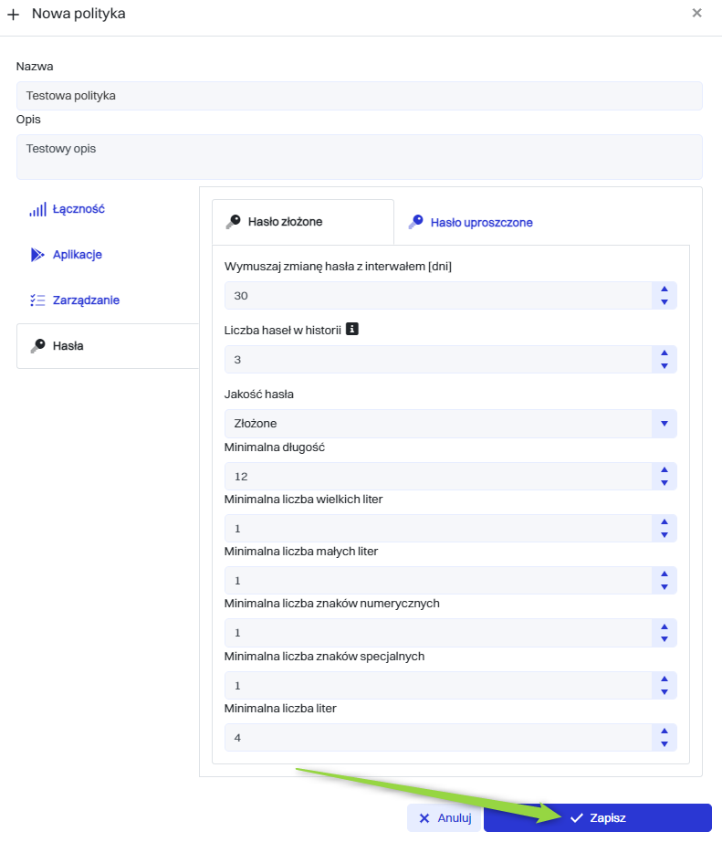Decrease the Liczba haseł w historii value
The image size is (722, 842).
664,366
